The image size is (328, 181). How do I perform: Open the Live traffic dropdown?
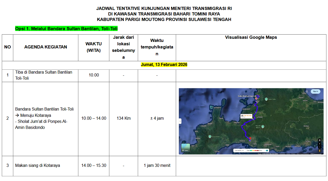pos(239,151)
